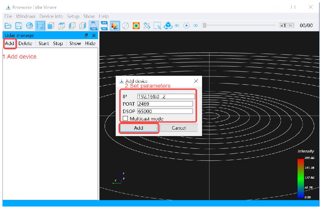Screen dimensions: 322x209
Task: Undock the Lidar manage panel
Action: tap(86, 35)
